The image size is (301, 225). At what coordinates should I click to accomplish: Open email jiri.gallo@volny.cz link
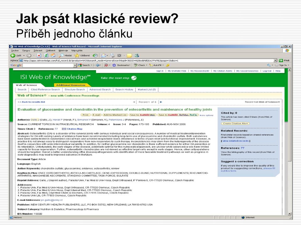pyautogui.click(x=52, y=200)
